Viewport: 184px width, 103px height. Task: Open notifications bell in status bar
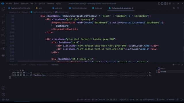182,100
